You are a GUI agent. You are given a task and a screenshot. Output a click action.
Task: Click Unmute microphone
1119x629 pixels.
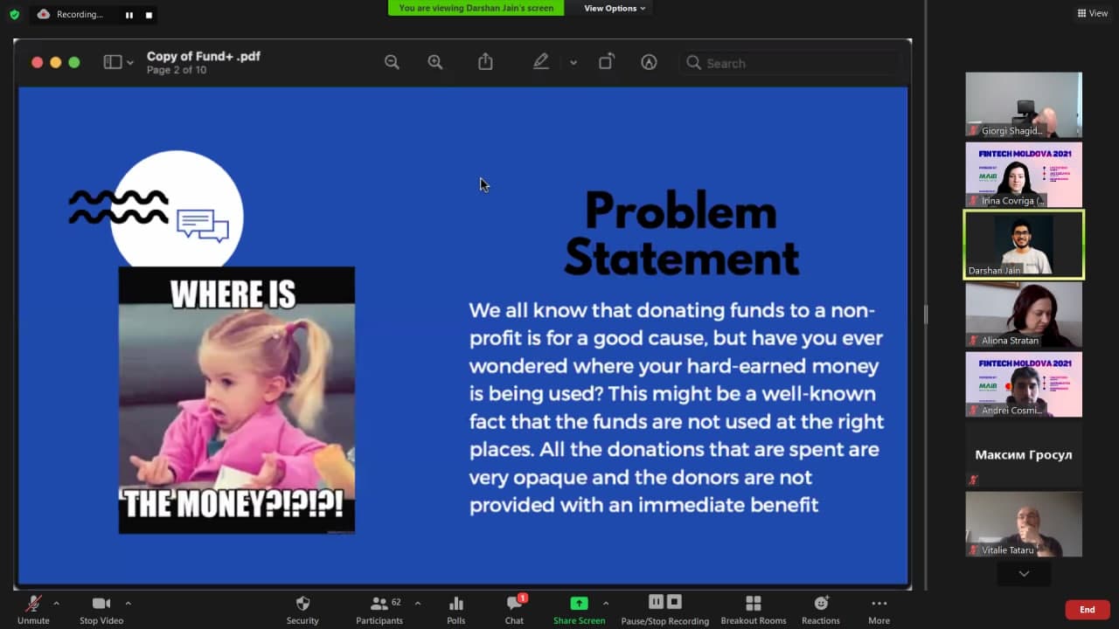[33, 609]
